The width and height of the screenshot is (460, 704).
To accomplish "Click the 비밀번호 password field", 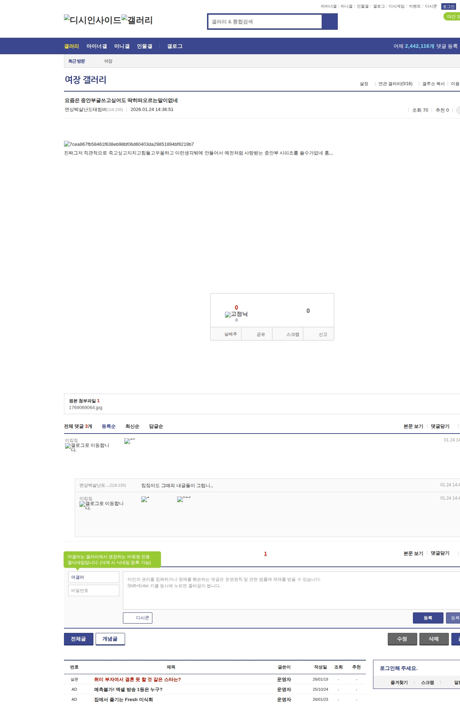I will click(93, 590).
